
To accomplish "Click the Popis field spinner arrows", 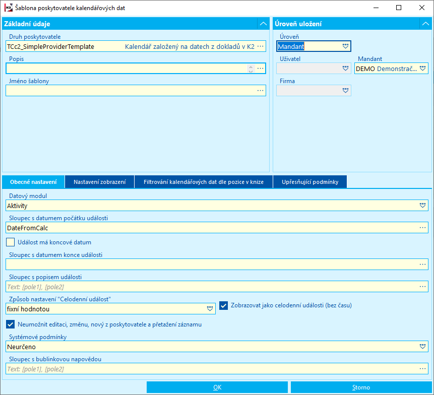I will pos(251,69).
